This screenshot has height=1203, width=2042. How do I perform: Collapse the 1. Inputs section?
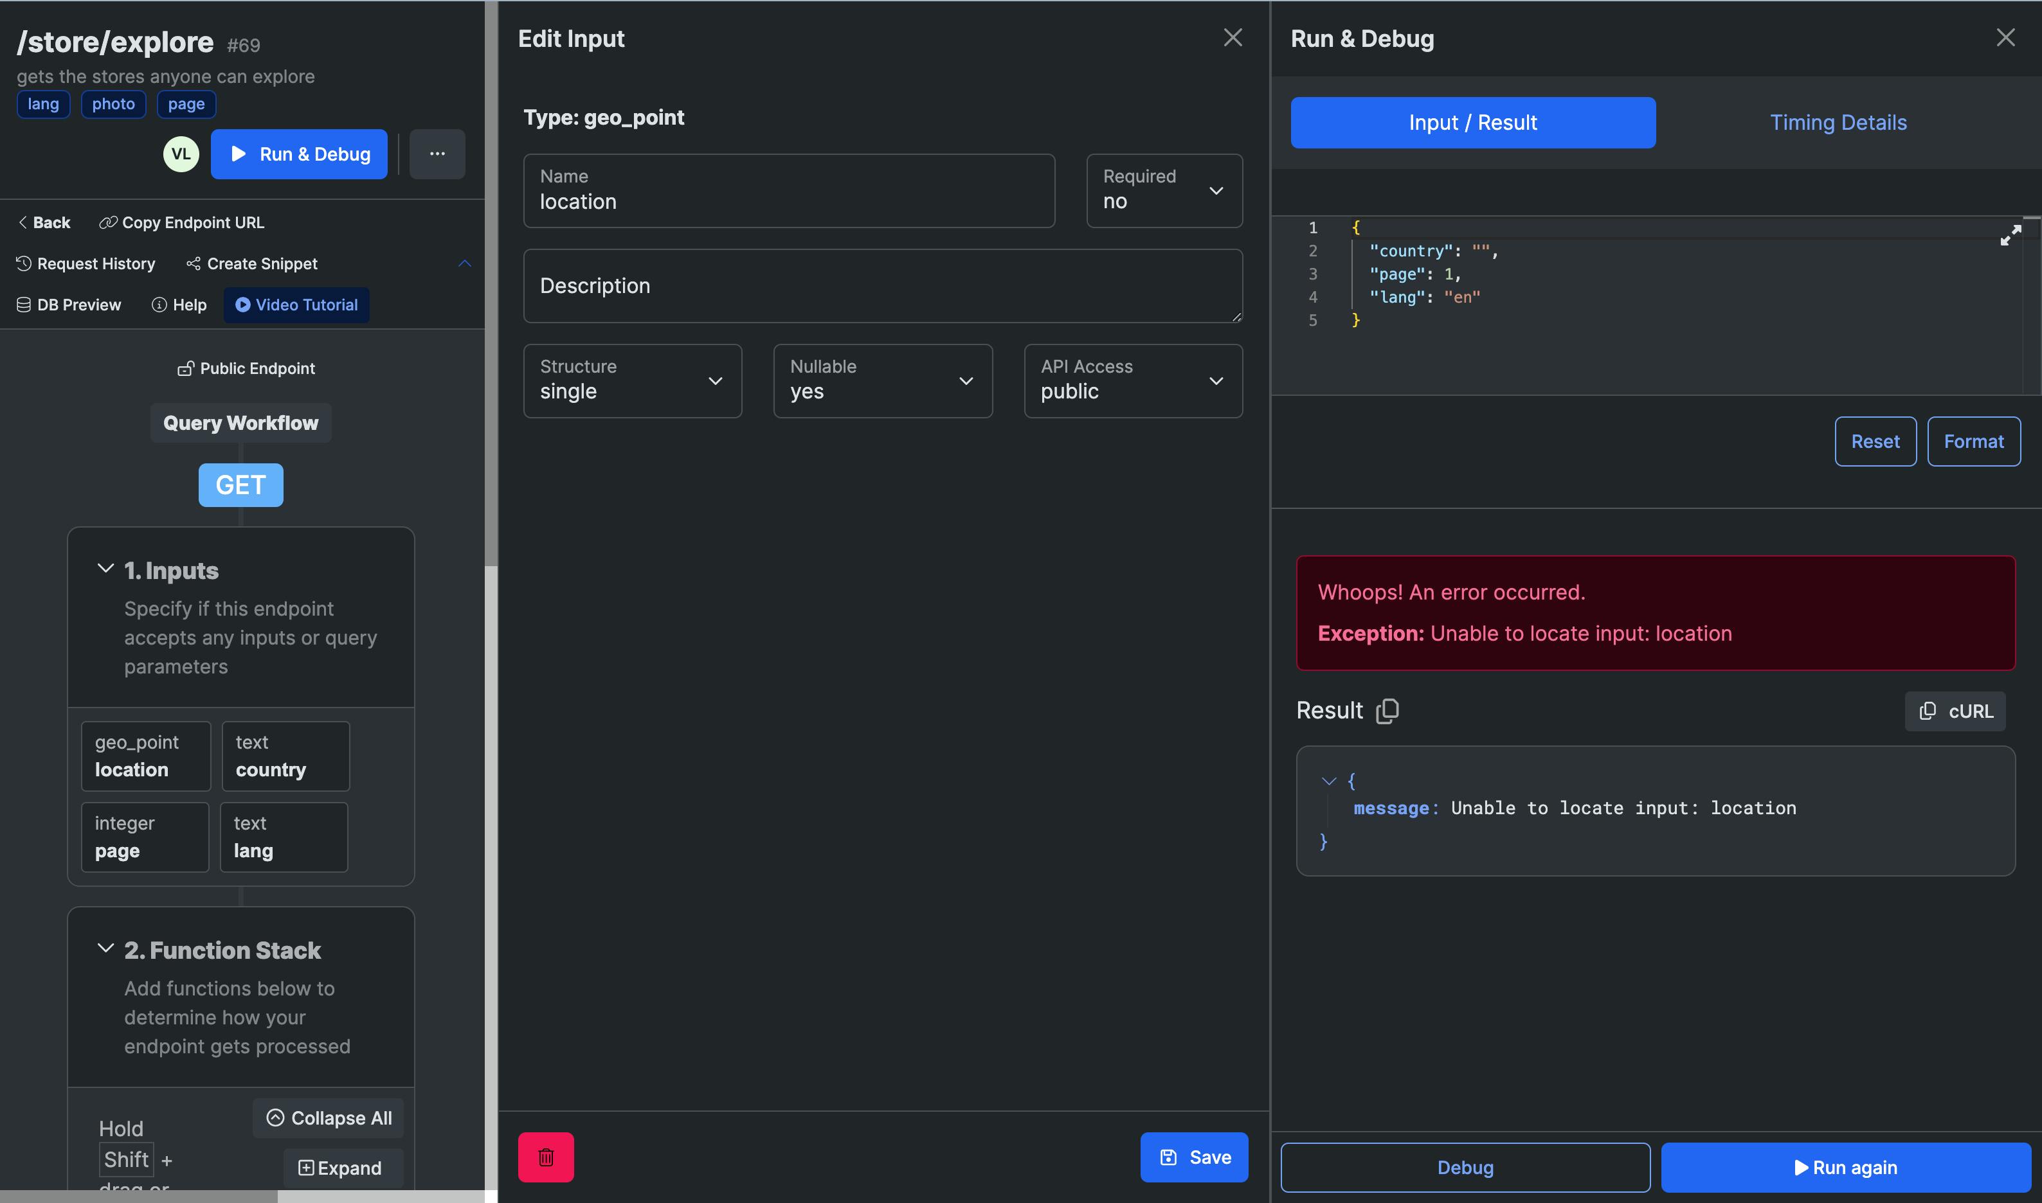coord(105,568)
